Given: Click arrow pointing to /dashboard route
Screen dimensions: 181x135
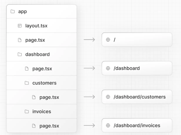Looking at the screenshot, I should tap(89, 68).
